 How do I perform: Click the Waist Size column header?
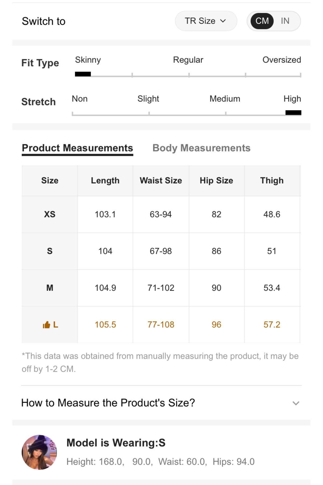[161, 181]
